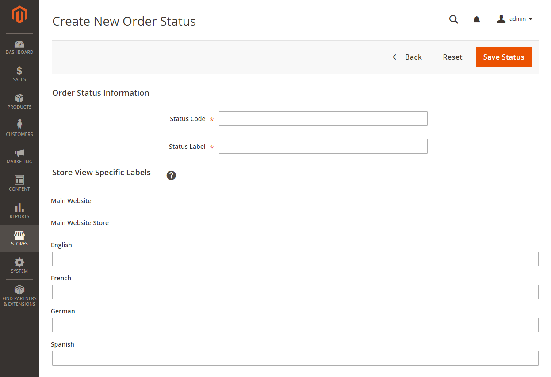Focus the French label input field
This screenshot has height=377, width=551.
[295, 292]
